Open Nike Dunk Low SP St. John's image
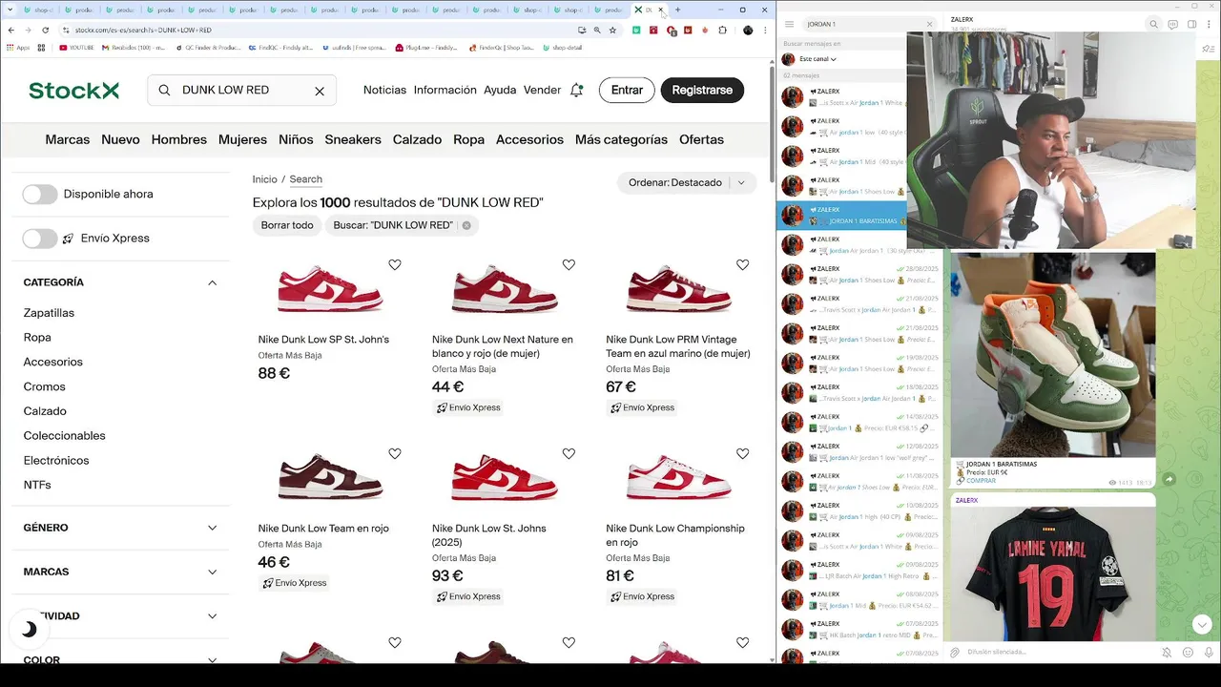The height and width of the screenshot is (687, 1221). (x=330, y=289)
